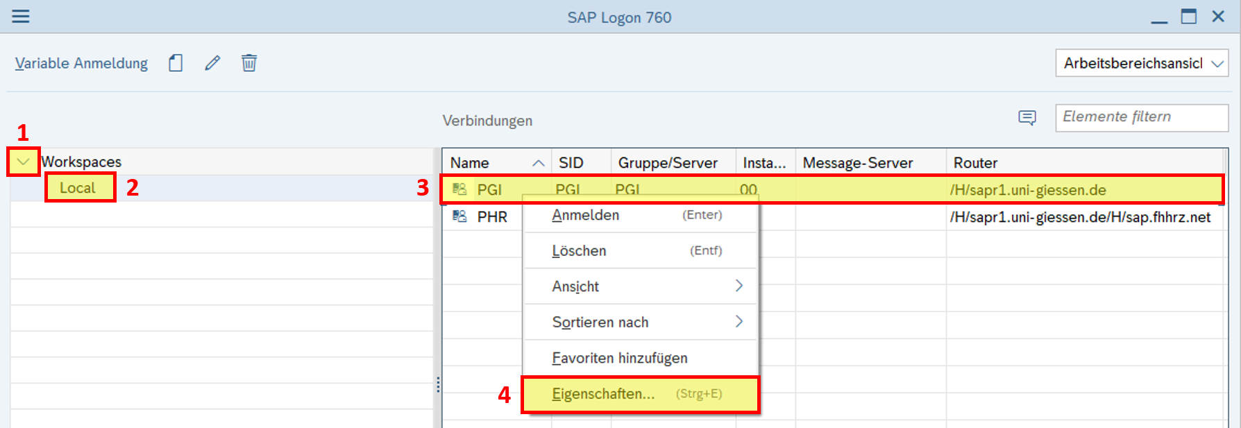Screen dimensions: 1241x428
Task: Choose Anmelden from the context menu
Action: tap(640, 215)
